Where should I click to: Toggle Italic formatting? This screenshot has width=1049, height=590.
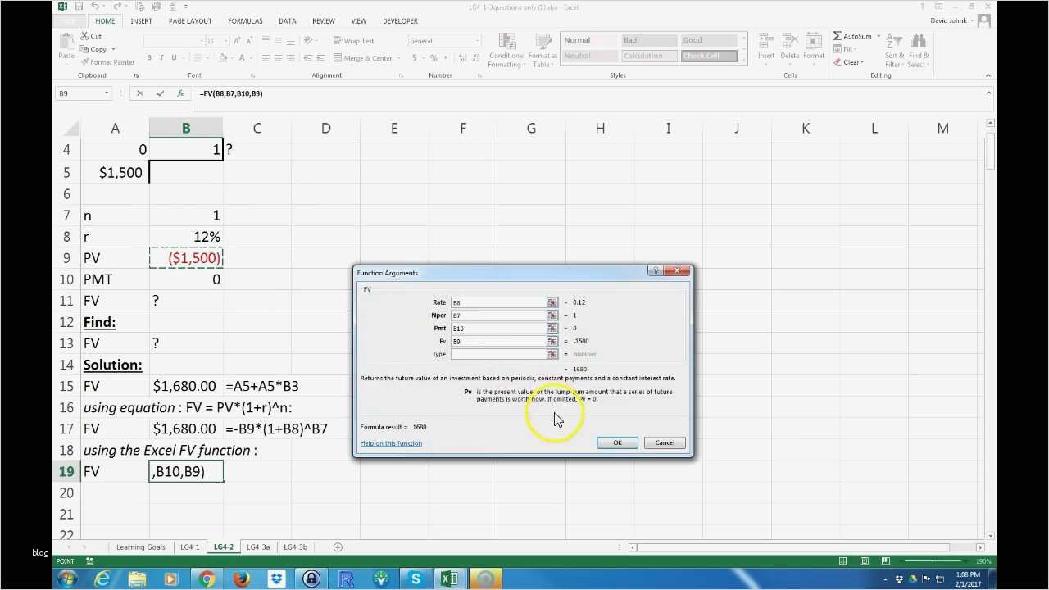coord(161,58)
